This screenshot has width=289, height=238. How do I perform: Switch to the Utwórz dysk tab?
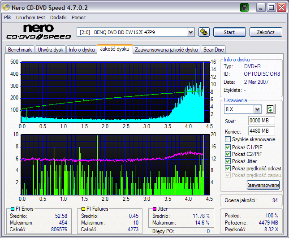[x=50, y=50]
